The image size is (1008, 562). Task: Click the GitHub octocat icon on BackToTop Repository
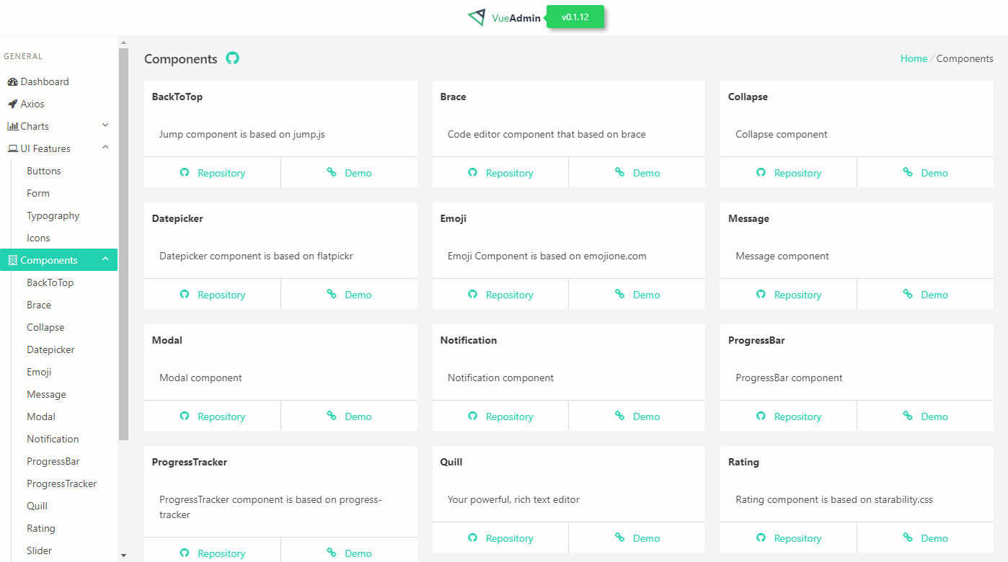185,173
